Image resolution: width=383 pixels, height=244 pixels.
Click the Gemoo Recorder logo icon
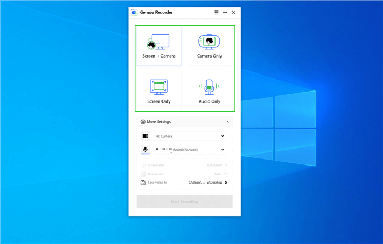coord(135,12)
